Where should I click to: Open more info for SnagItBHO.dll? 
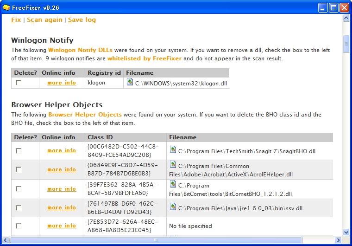click(x=62, y=150)
